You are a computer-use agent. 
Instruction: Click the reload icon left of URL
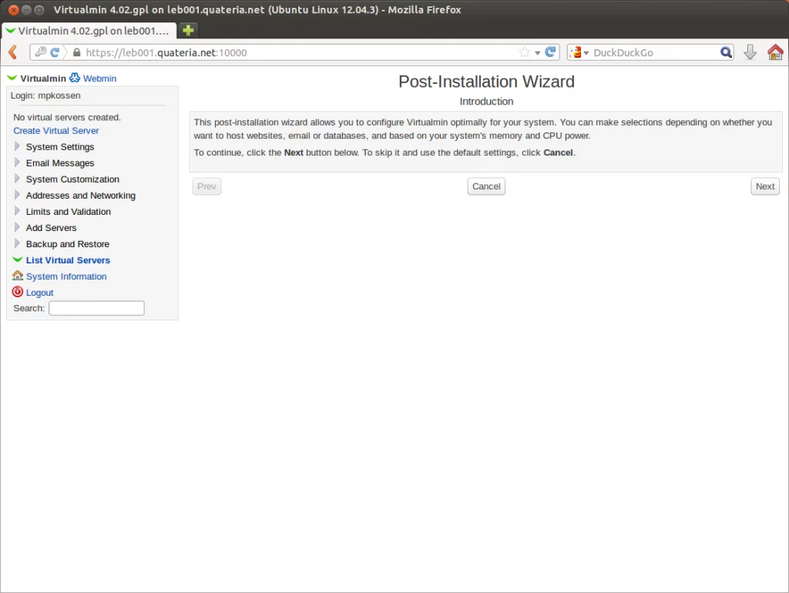click(55, 52)
